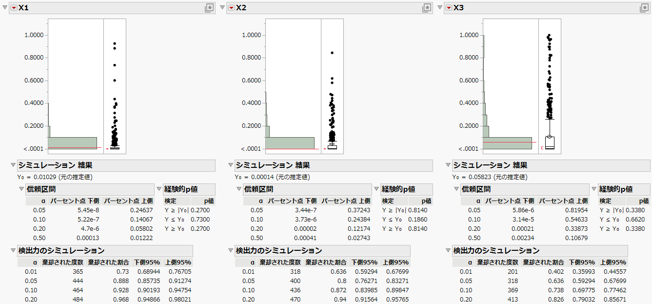This screenshot has width=652, height=304.
Task: Collapse the X2 report outline
Action: (x=222, y=8)
